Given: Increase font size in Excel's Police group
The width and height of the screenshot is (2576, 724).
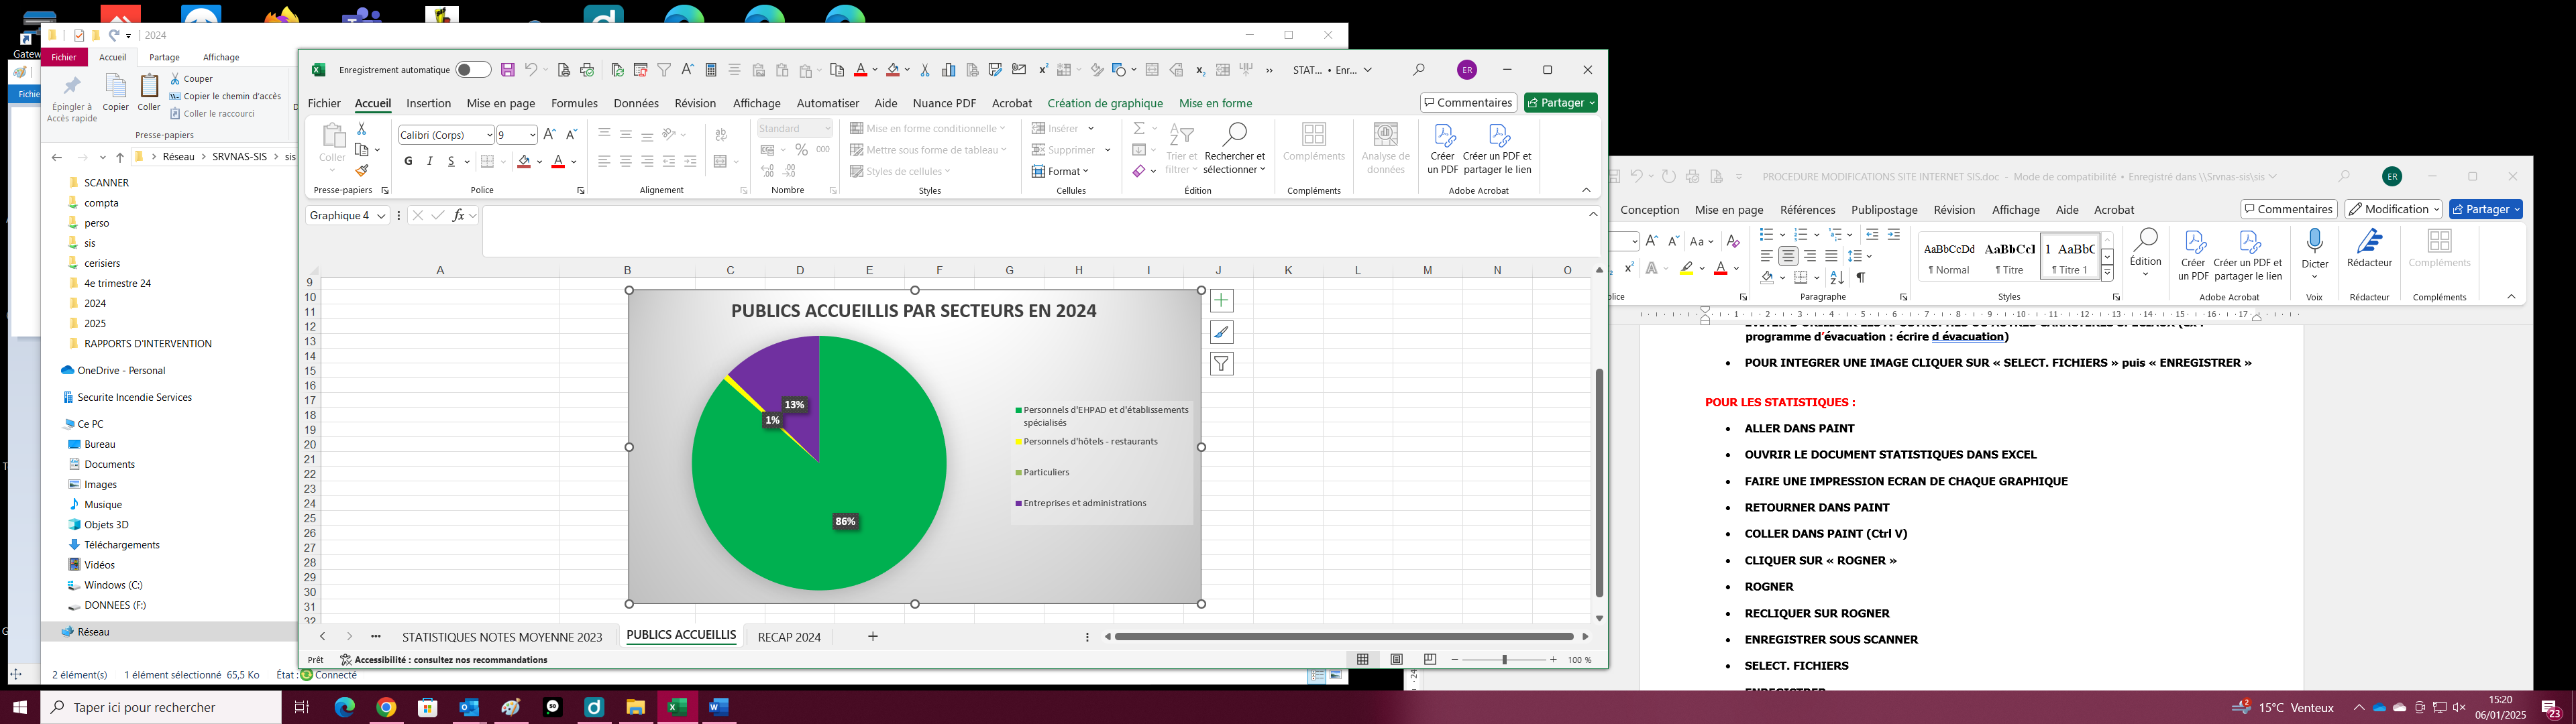Looking at the screenshot, I should [550, 134].
